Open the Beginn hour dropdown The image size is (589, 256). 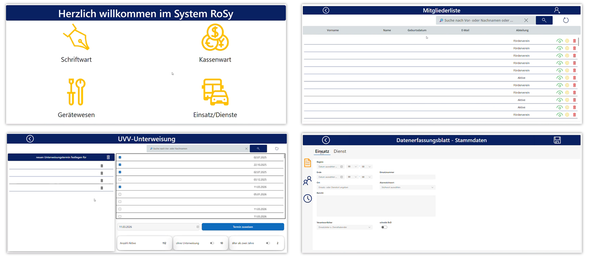[x=352, y=166]
